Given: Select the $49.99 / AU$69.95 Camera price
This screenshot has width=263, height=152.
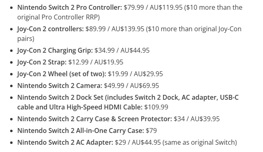Looking at the screenshot, I should click(131, 86).
